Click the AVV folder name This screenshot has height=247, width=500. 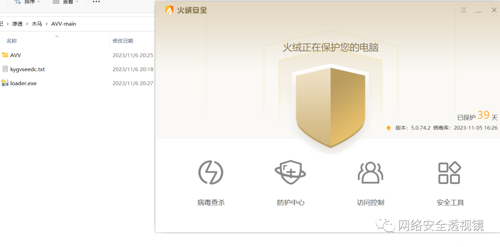(16, 55)
